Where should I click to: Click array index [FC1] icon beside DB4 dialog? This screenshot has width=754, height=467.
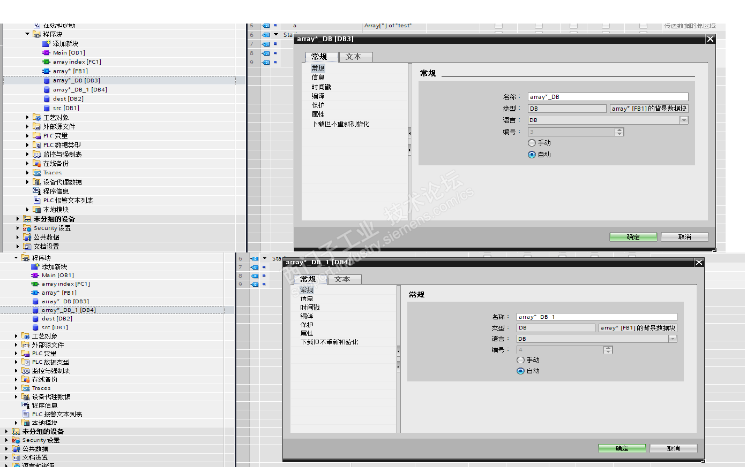pyautogui.click(x=35, y=284)
